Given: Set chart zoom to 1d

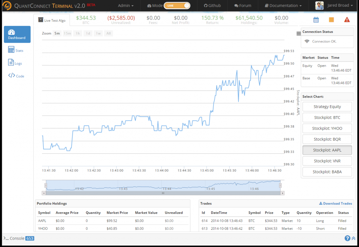Looking at the screenshot, I should pos(87,33).
